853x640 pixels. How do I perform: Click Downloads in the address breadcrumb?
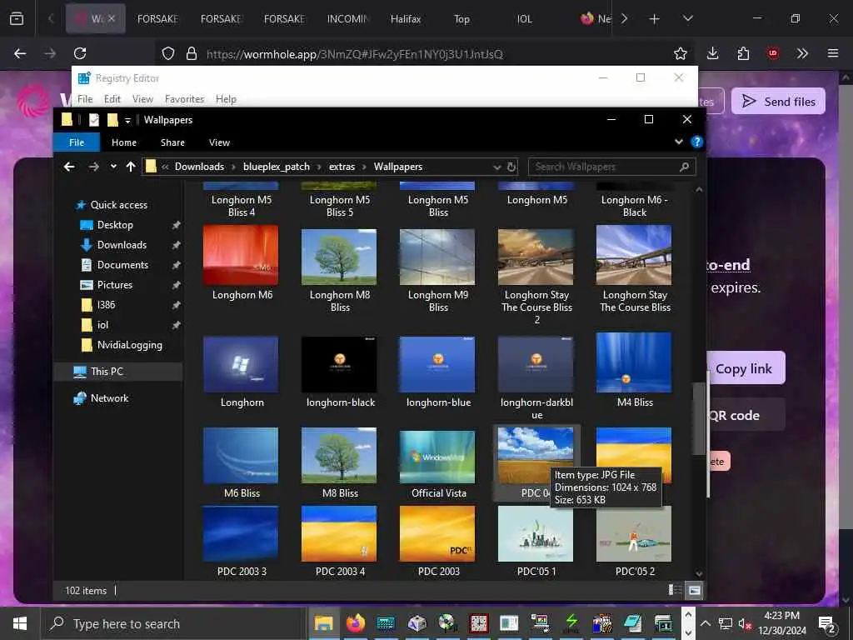point(199,167)
